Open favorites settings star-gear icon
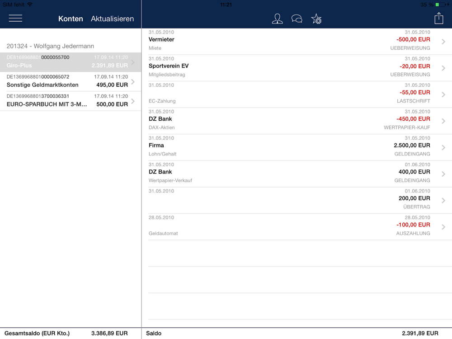452x339 pixels. pos(316,19)
